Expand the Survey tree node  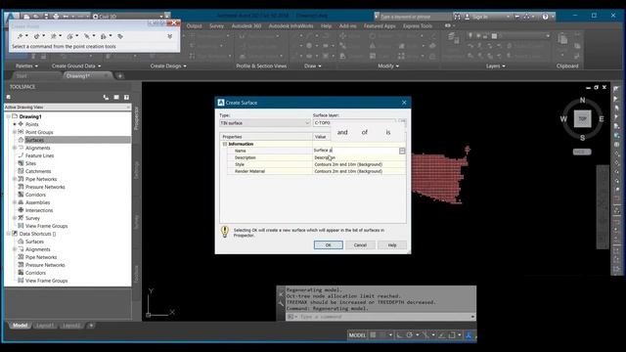[15, 218]
